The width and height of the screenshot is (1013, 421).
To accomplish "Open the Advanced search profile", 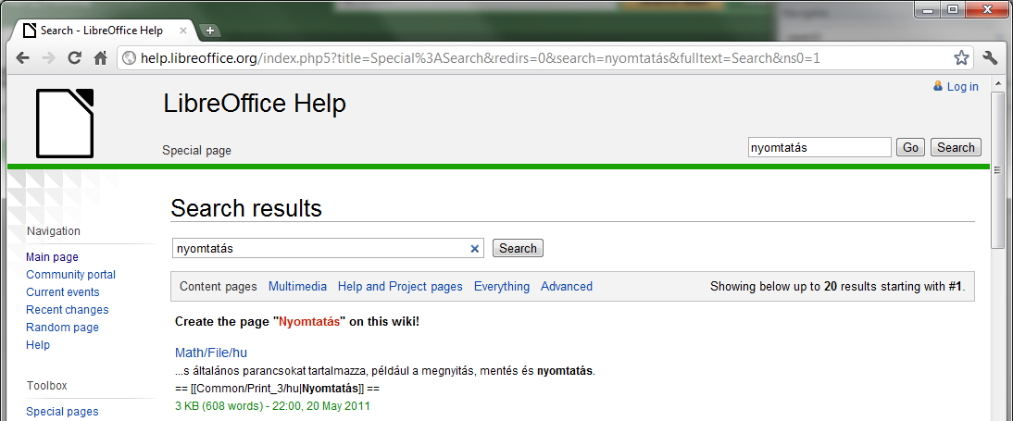I will tap(567, 287).
